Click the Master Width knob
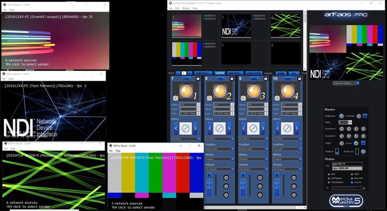This screenshot has height=211, width=387. point(342,143)
